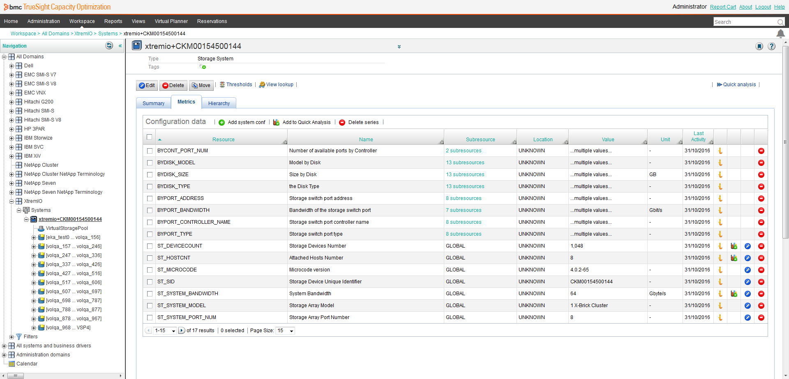Click the navigation horizontal scrollbar thumb
The height and width of the screenshot is (379, 789).
tap(15, 376)
